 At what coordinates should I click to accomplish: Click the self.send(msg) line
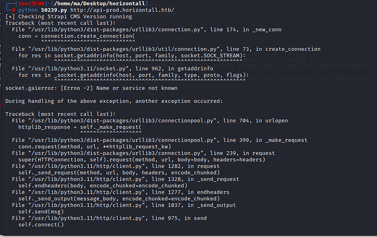41,212
